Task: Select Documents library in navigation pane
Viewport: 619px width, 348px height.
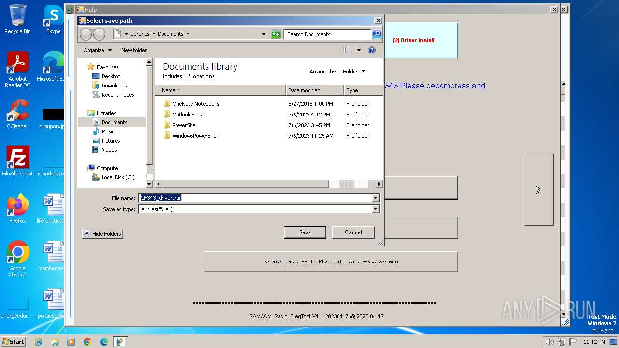Action: pyautogui.click(x=110, y=122)
